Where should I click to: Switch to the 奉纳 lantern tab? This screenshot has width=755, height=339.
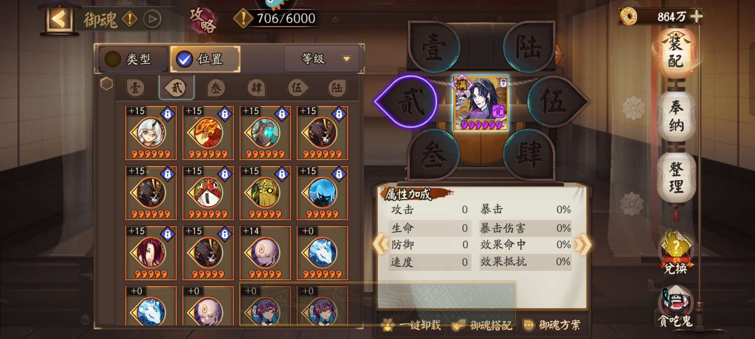[x=676, y=117]
